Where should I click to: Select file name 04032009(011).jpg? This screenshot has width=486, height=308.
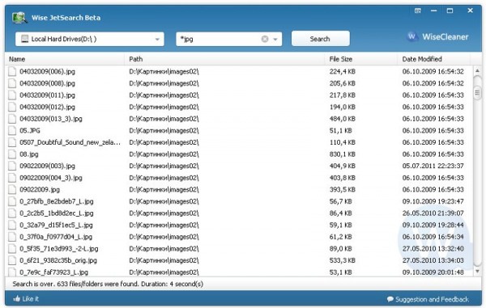pos(48,95)
